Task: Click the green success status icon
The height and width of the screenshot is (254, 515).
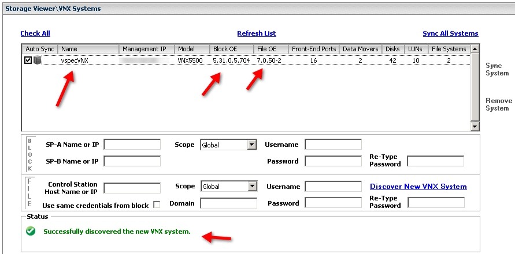Action: pyautogui.click(x=31, y=232)
